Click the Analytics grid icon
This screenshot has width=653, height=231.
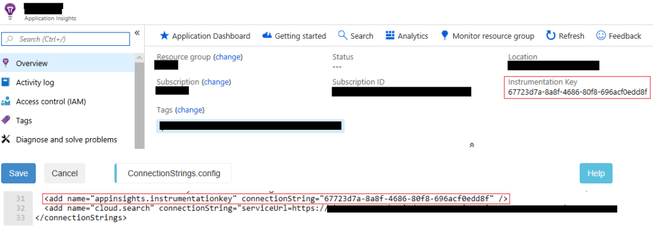pos(390,35)
